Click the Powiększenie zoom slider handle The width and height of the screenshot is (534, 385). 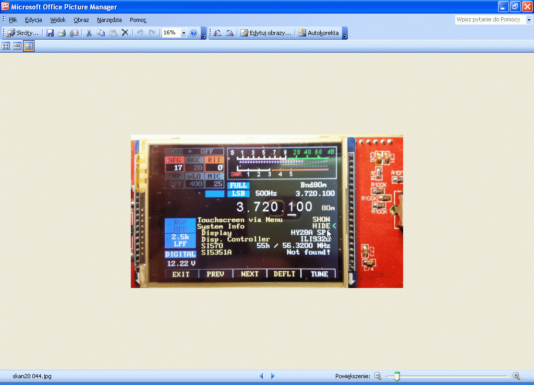pos(397,376)
